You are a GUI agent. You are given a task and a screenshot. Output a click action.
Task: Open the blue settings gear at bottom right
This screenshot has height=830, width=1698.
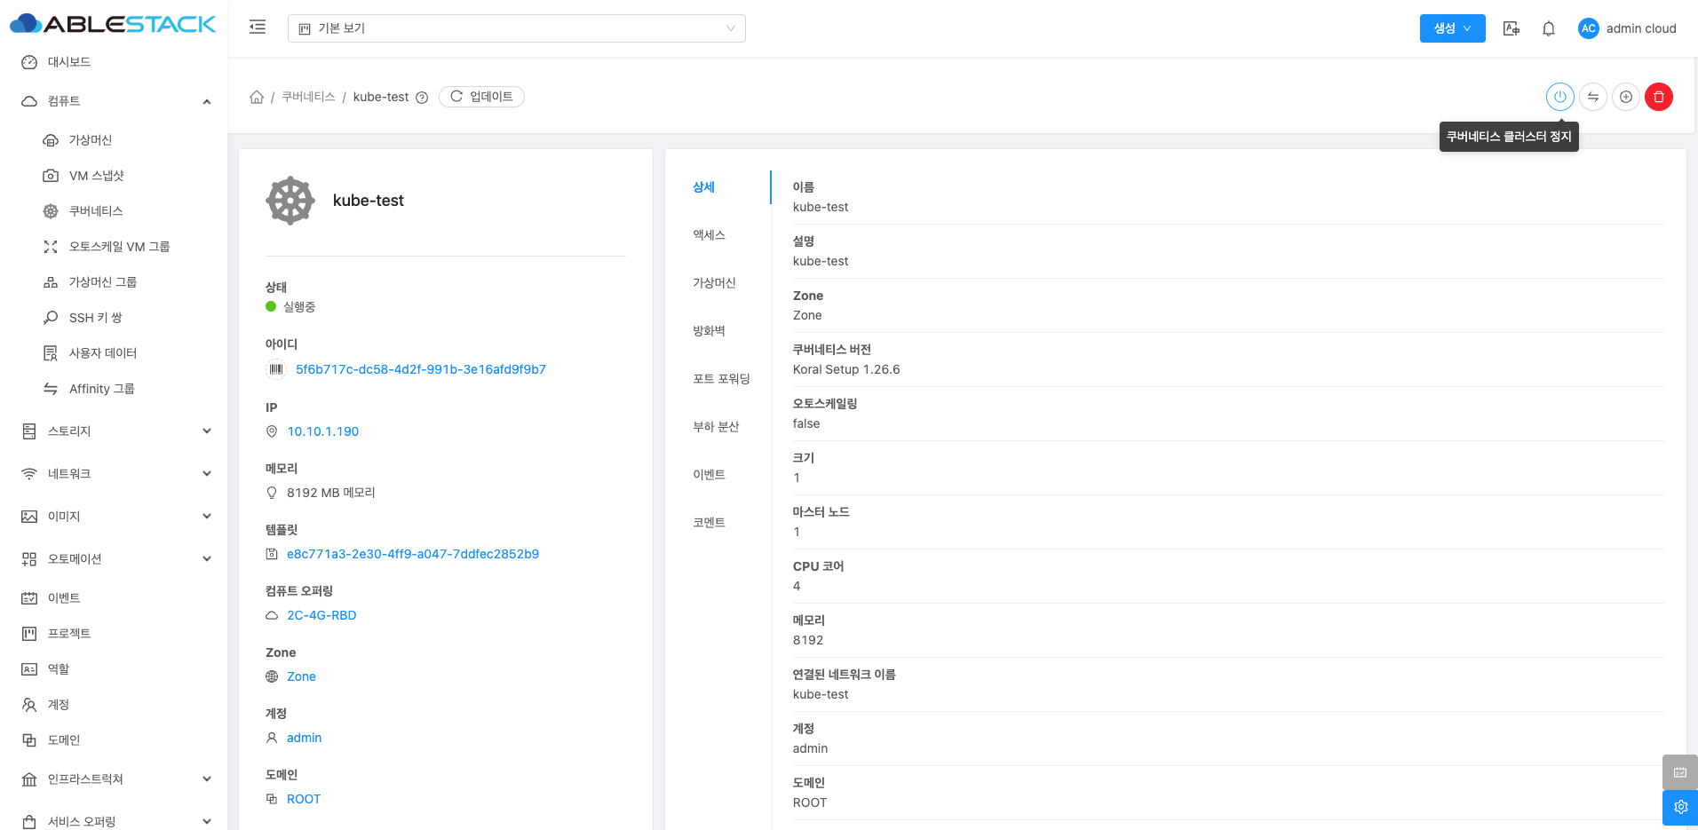[x=1680, y=807]
